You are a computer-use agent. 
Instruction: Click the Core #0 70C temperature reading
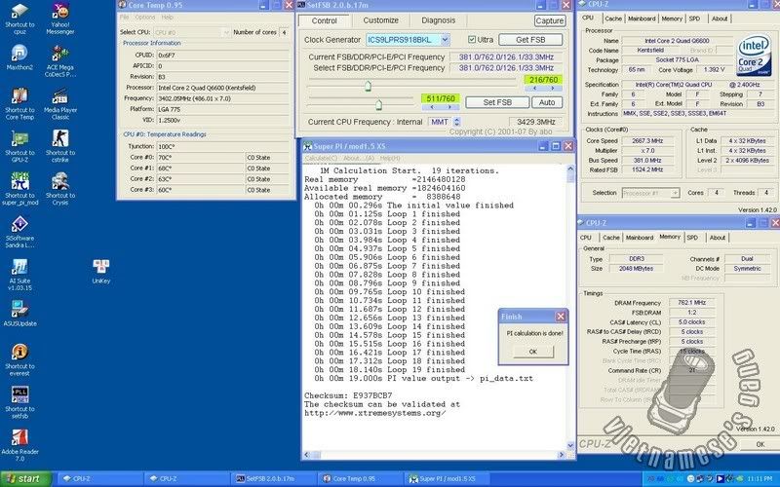200,157
